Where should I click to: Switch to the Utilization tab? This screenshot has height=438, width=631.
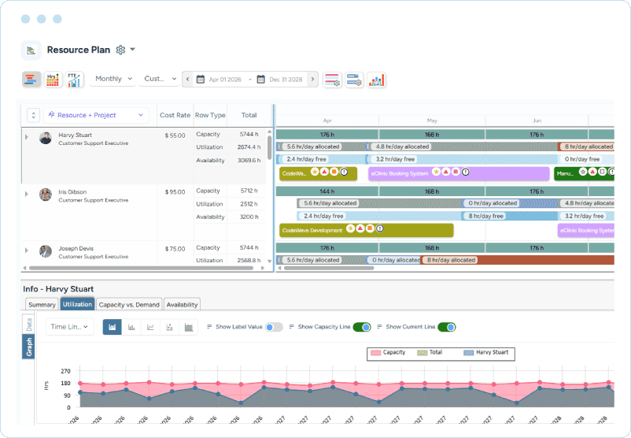(77, 304)
